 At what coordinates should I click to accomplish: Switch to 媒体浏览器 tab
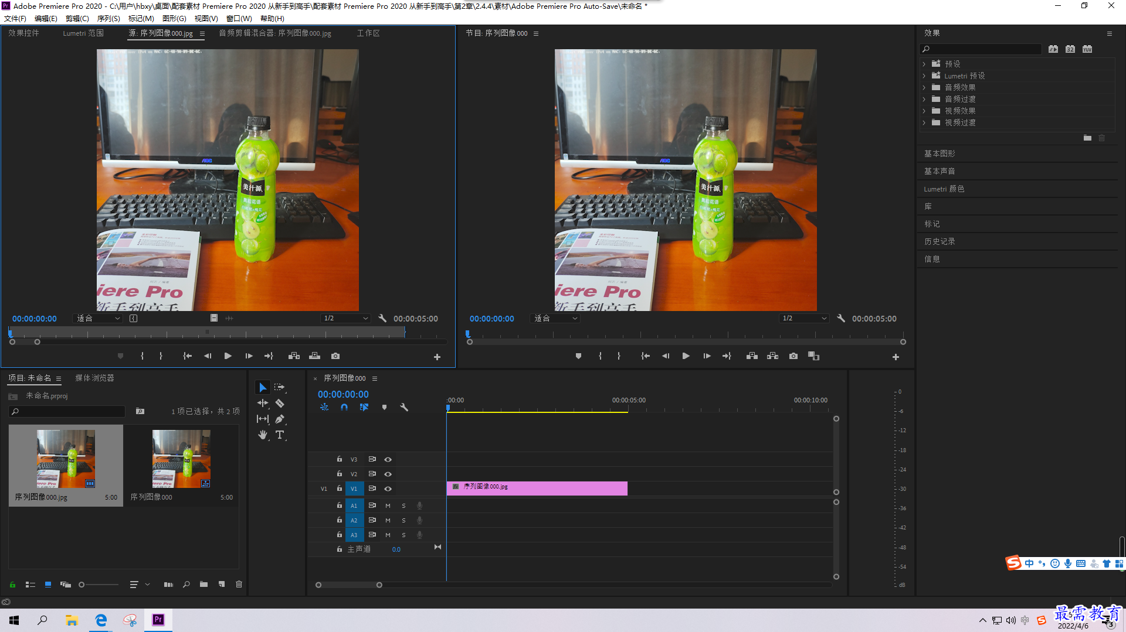[94, 378]
